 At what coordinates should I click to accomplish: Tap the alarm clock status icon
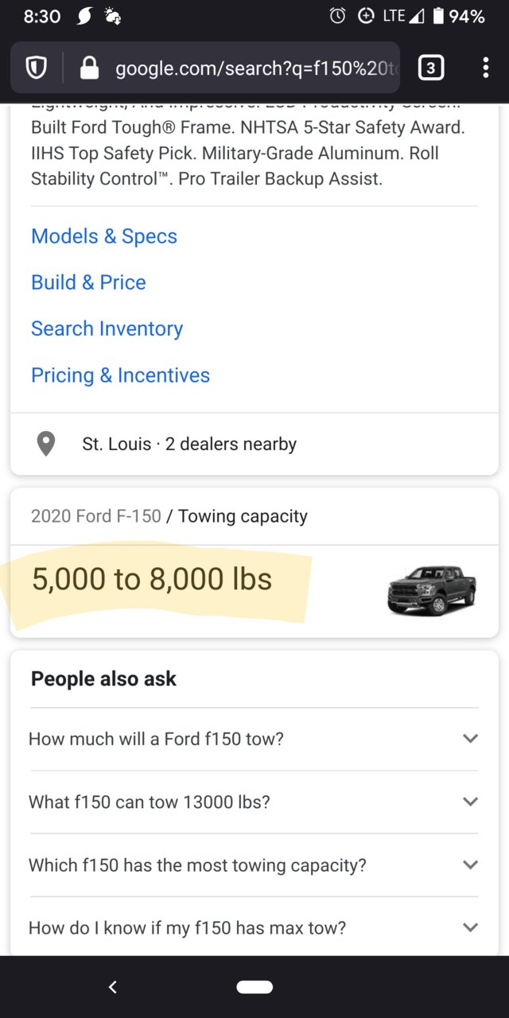[x=337, y=16]
